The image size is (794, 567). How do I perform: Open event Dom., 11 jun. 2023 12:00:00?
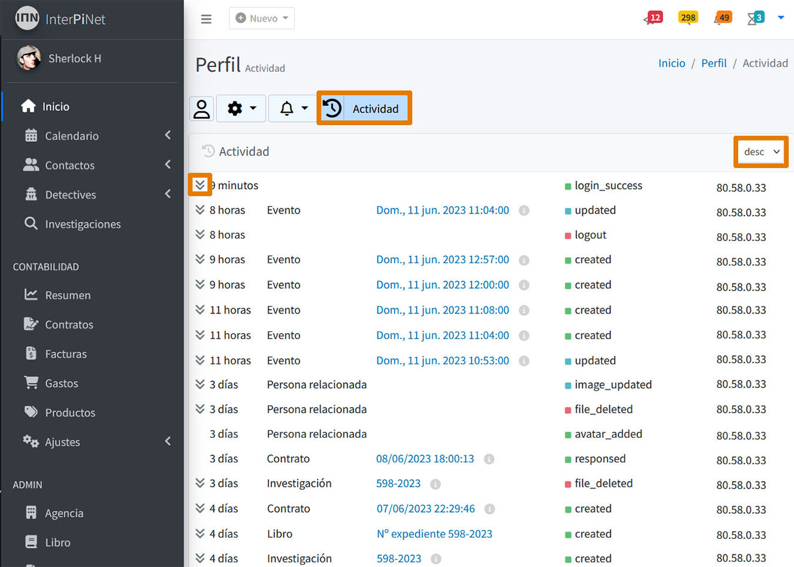coord(442,285)
